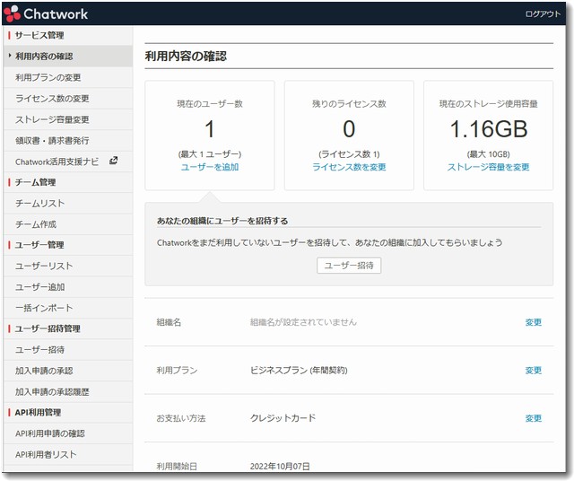Click 変更 in the 組織名 row

534,322
